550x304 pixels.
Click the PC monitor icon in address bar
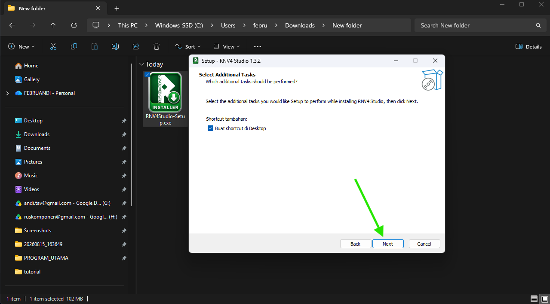[96, 25]
